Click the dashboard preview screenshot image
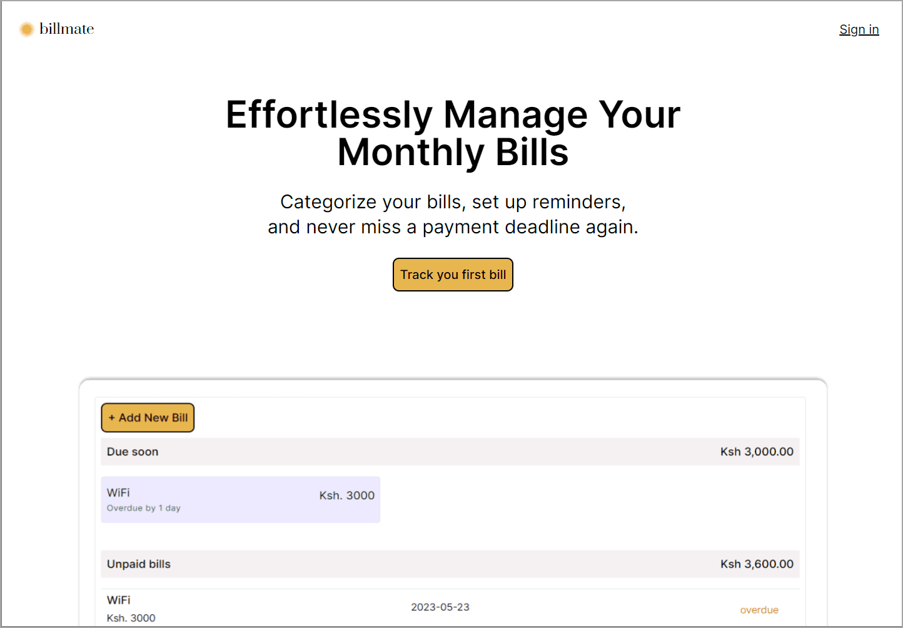The height and width of the screenshot is (628, 903). pos(453,502)
